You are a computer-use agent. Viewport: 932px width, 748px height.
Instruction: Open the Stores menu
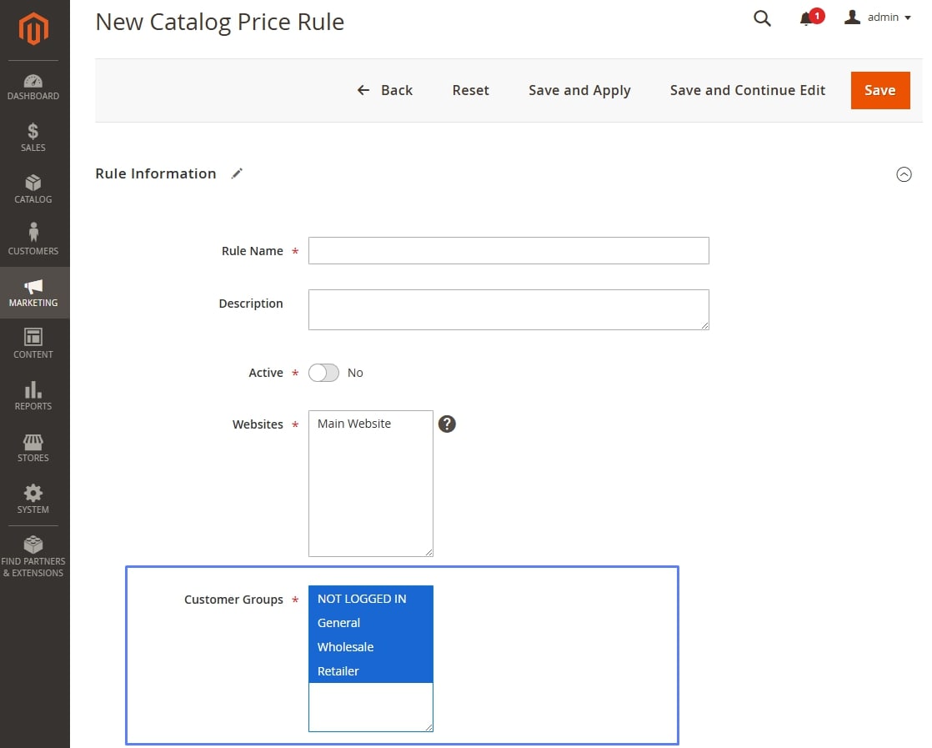pos(33,448)
